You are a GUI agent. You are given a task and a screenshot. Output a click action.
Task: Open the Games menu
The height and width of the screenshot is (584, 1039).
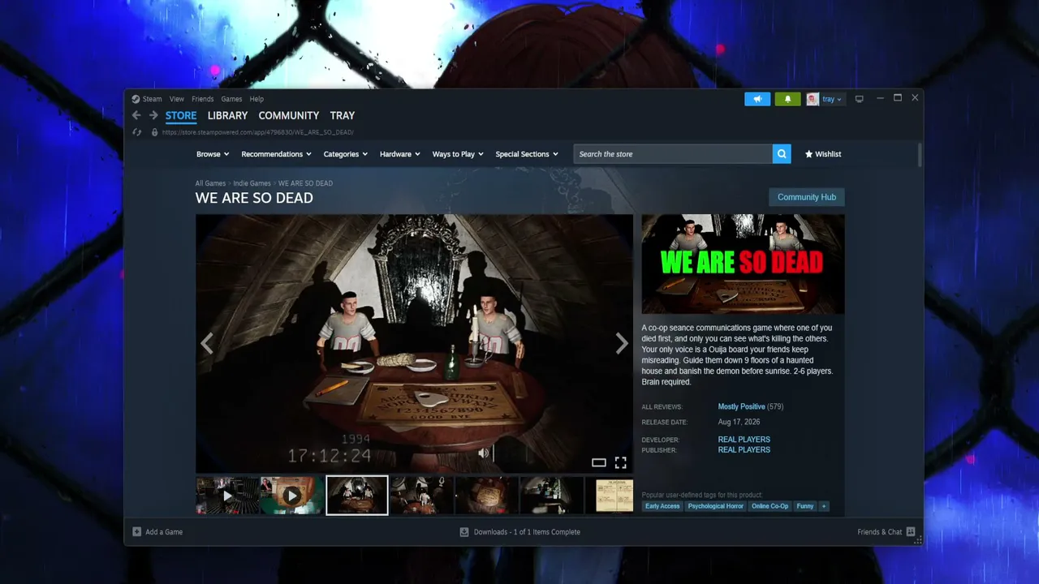(x=232, y=99)
